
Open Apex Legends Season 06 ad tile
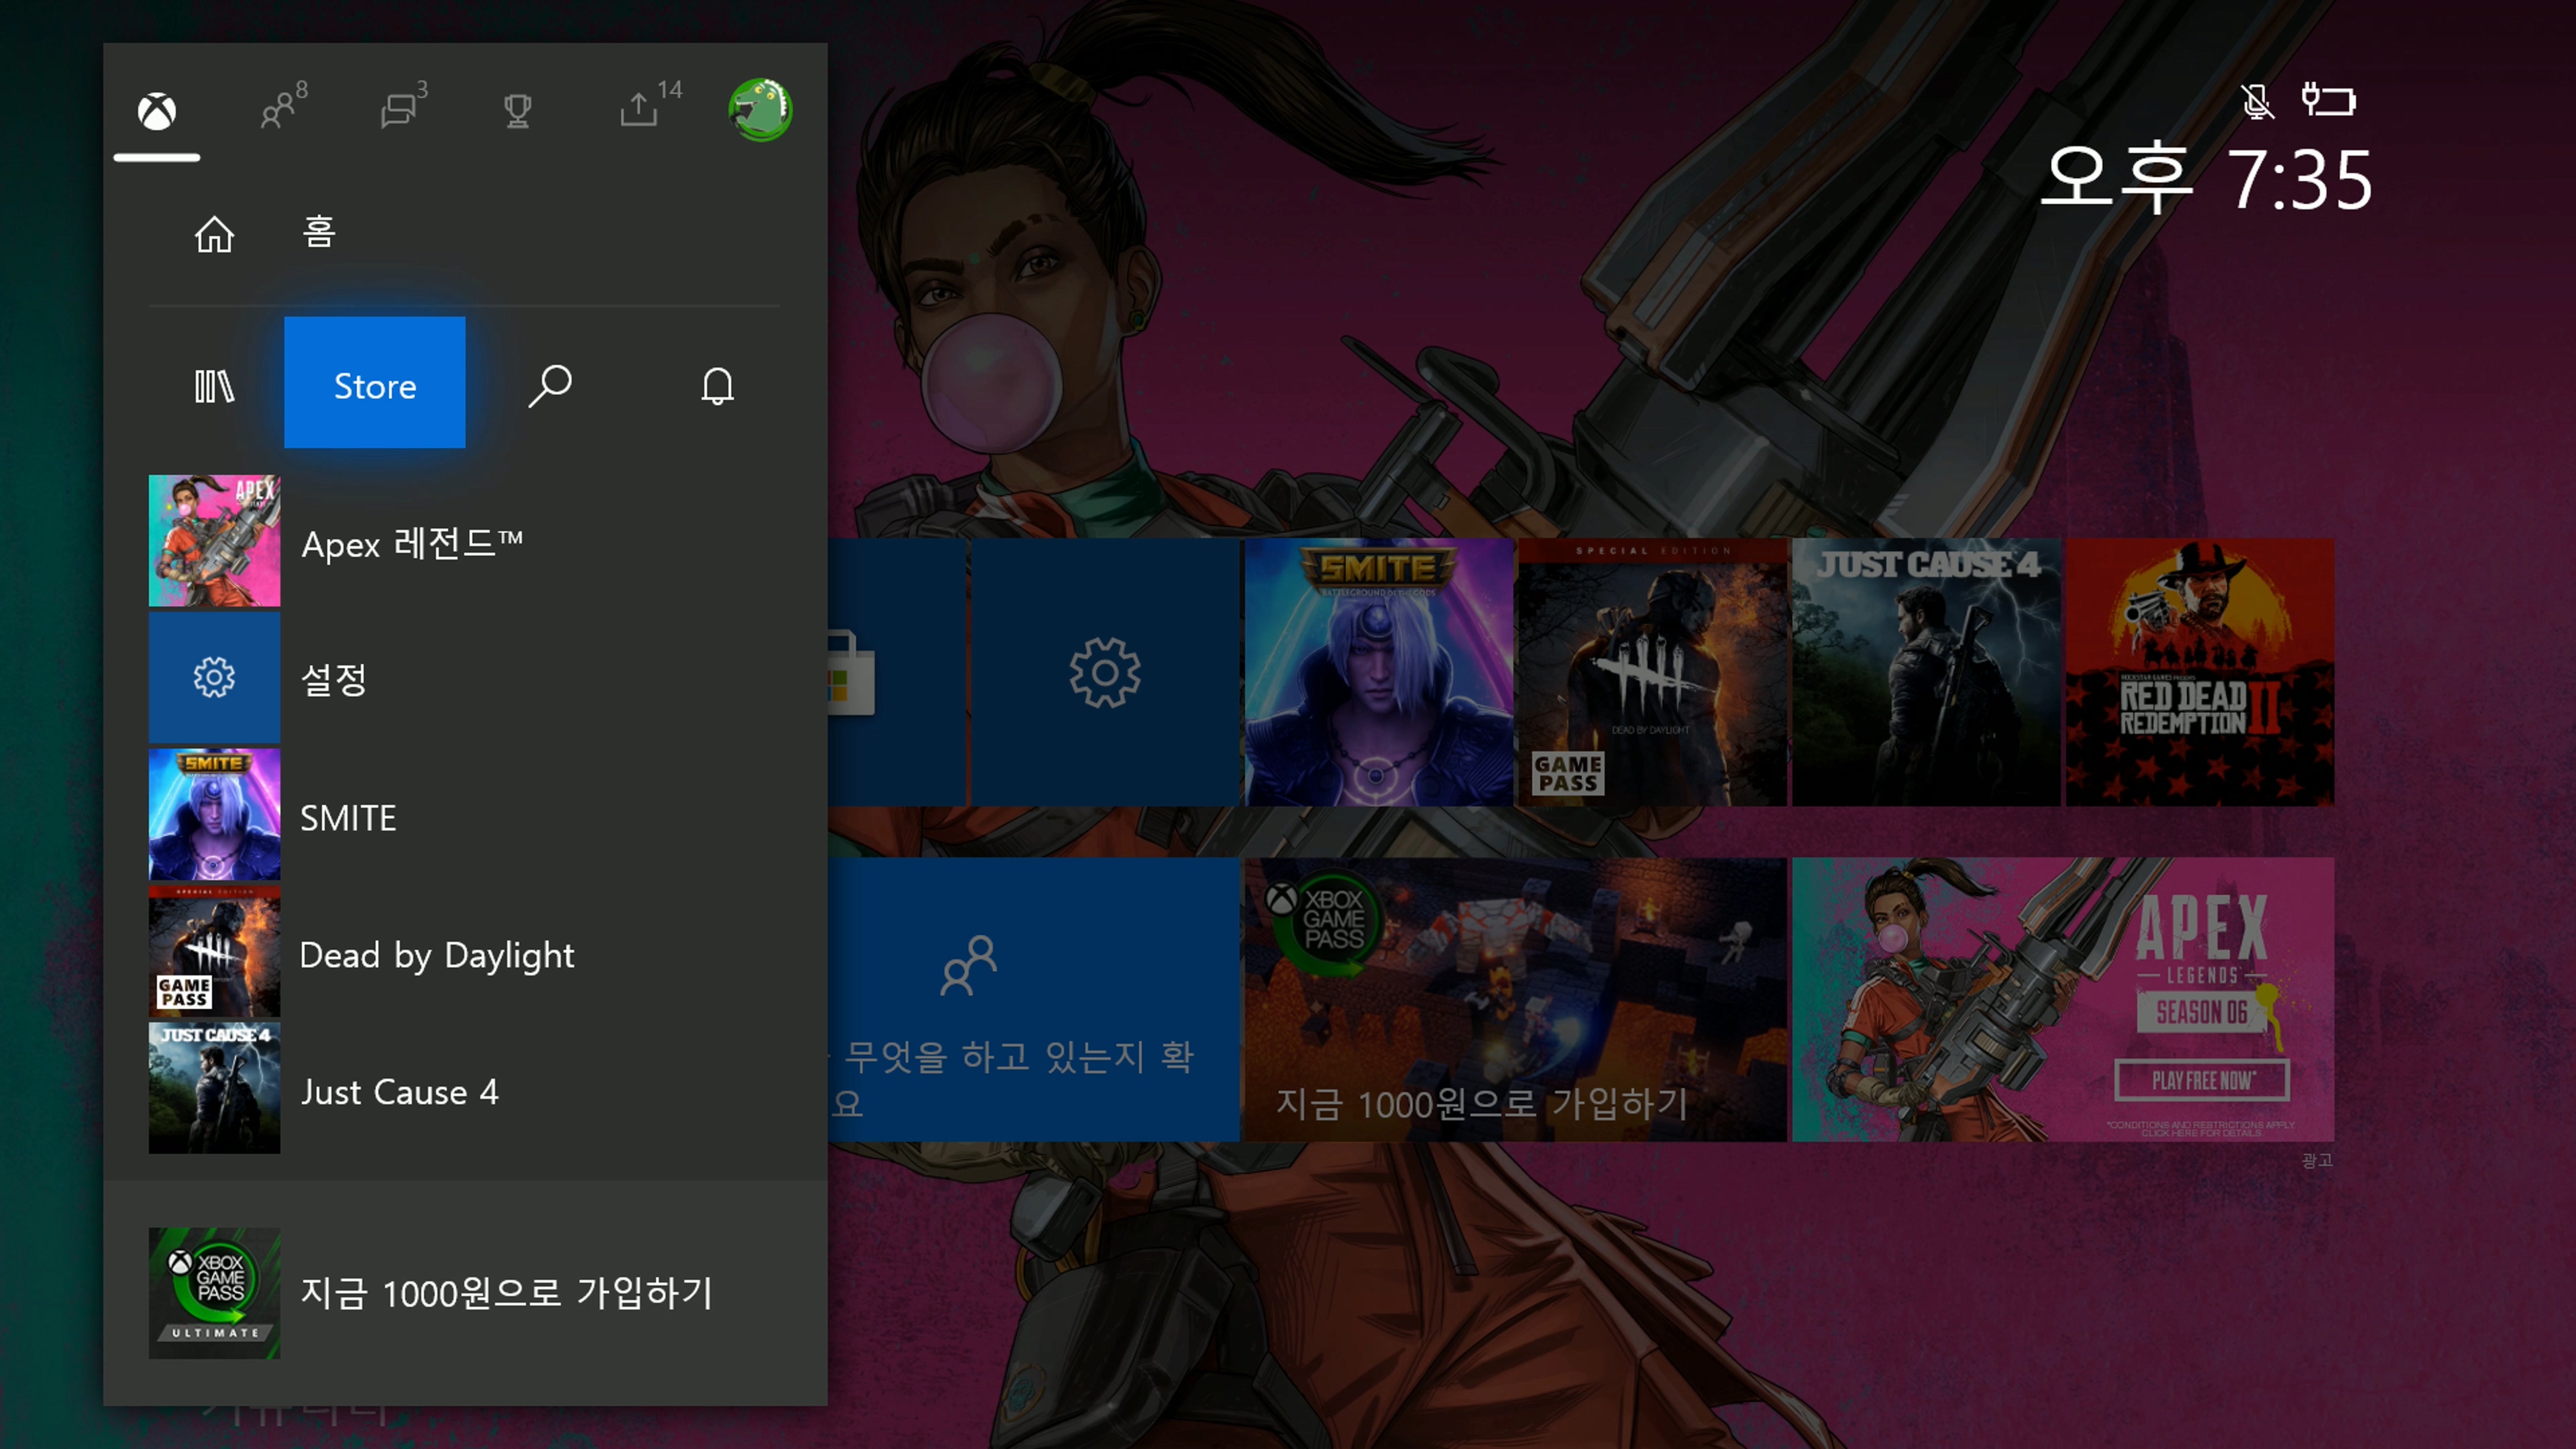coord(2063,999)
